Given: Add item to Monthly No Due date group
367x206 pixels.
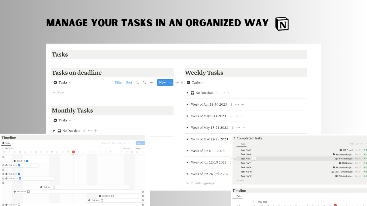Looking at the screenshot, I should coord(96,131).
